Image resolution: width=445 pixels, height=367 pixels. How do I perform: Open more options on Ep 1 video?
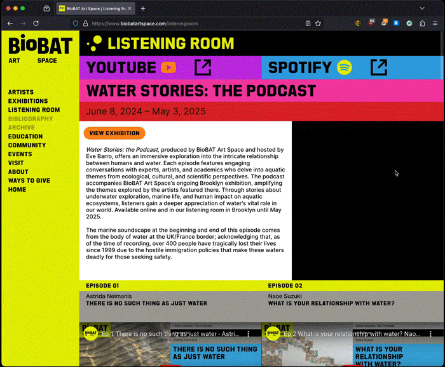[x=249, y=333]
